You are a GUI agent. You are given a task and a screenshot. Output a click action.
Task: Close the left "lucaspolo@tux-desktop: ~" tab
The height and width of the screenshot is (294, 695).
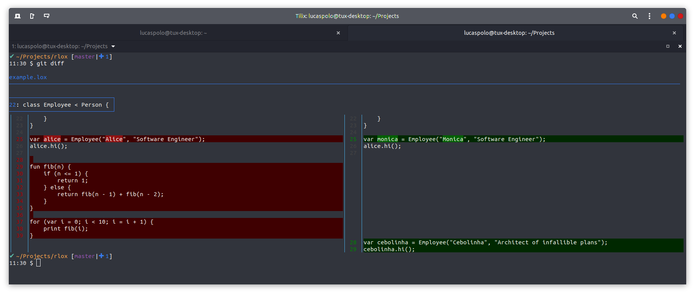coord(338,33)
